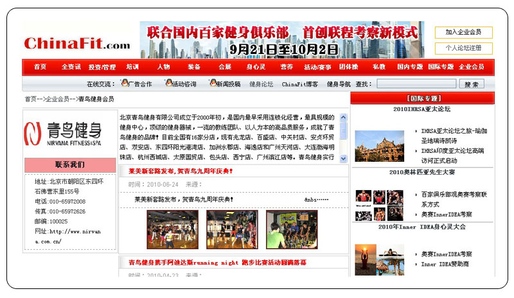Open 百家俱乐部观奥赛考察联系方式 link
This screenshot has width=514, height=298.
coord(454,199)
